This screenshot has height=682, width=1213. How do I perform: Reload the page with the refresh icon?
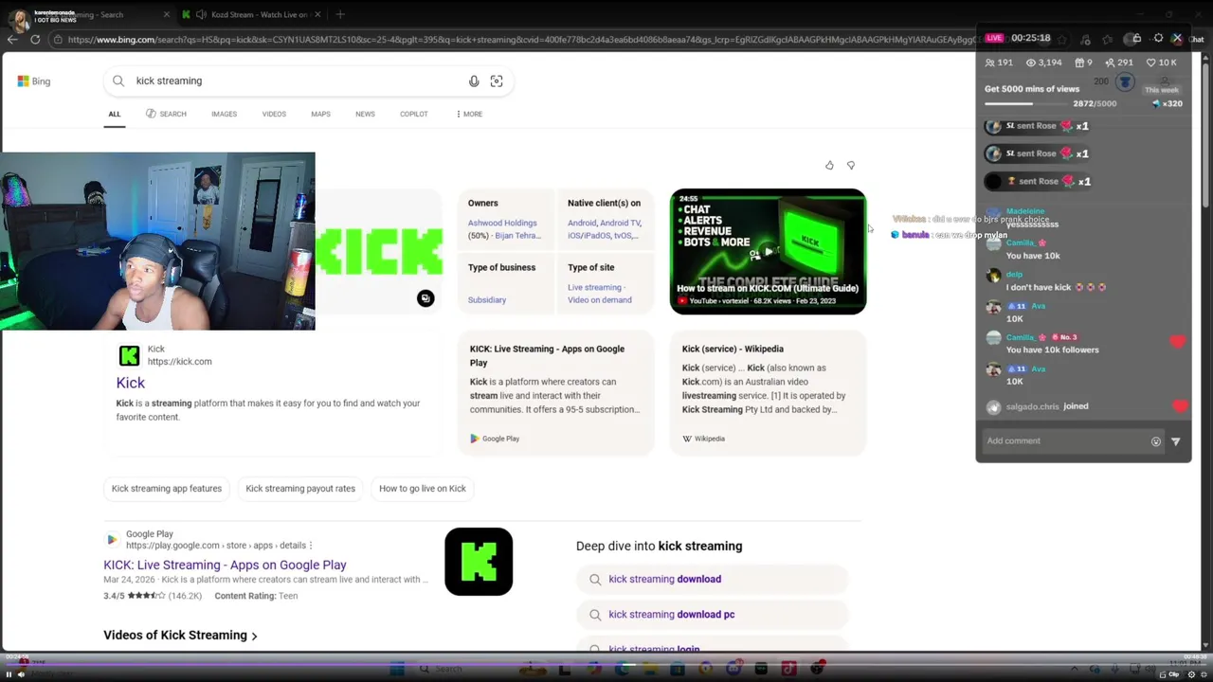[35, 39]
